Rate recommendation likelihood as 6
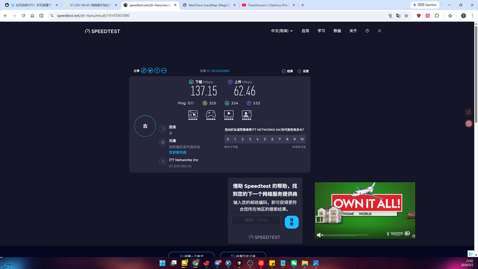 pyautogui.click(x=272, y=139)
